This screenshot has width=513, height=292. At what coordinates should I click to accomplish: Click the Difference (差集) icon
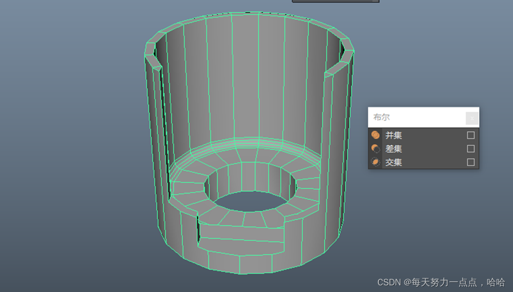tap(375, 149)
